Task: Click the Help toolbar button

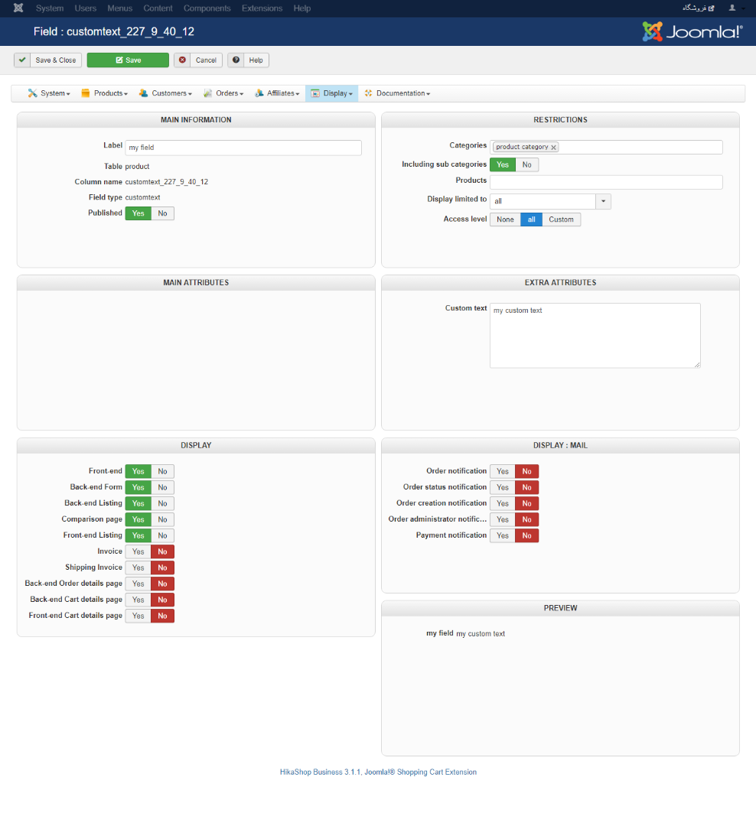Action: pos(249,60)
